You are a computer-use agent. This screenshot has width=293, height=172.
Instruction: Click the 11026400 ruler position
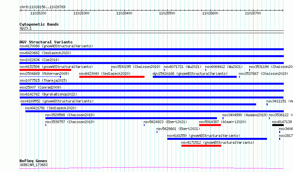pyautogui.click(x=124, y=13)
